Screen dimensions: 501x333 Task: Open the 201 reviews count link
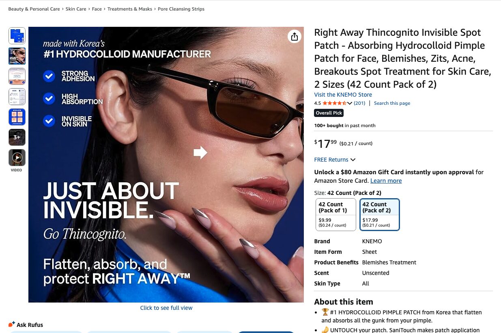coord(359,103)
